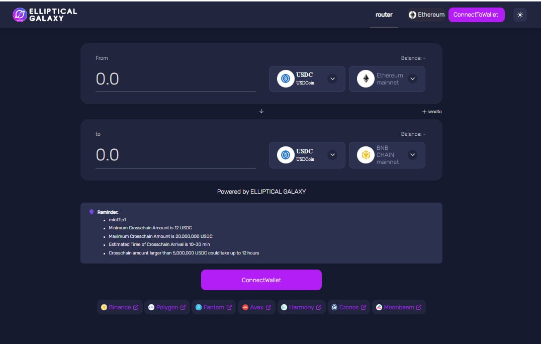This screenshot has width=541, height=344.
Task: Click the Reminder lightbulb icon
Action: pos(92,212)
